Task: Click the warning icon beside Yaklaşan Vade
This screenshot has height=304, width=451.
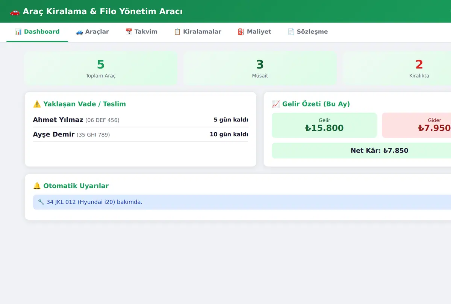Action: coord(37,104)
